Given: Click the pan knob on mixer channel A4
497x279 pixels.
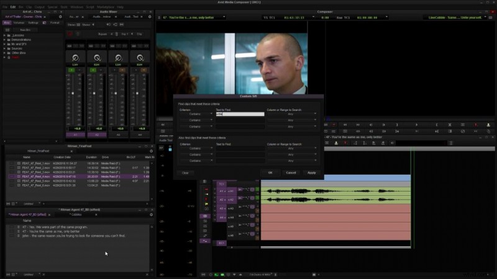Looking at the screenshot, I should (x=140, y=58).
